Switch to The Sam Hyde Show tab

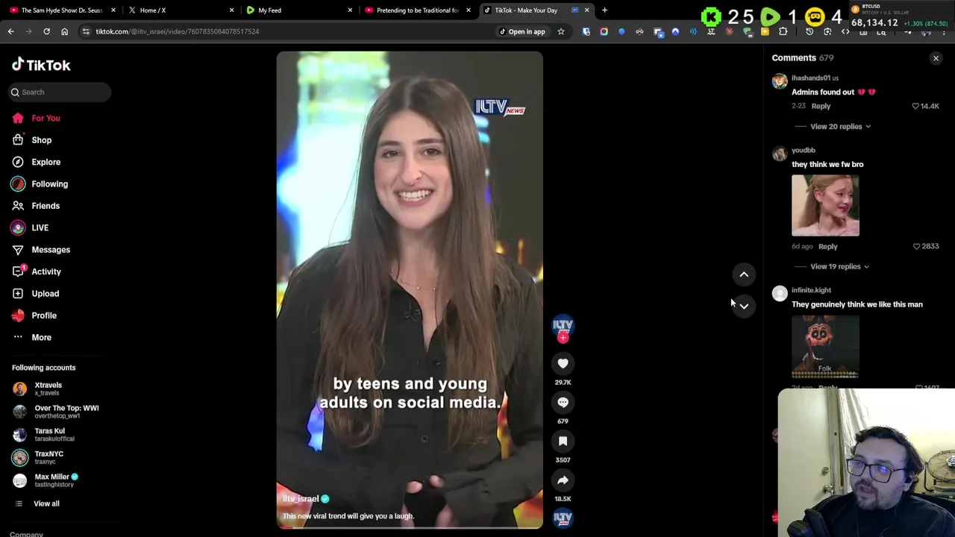coord(61,10)
